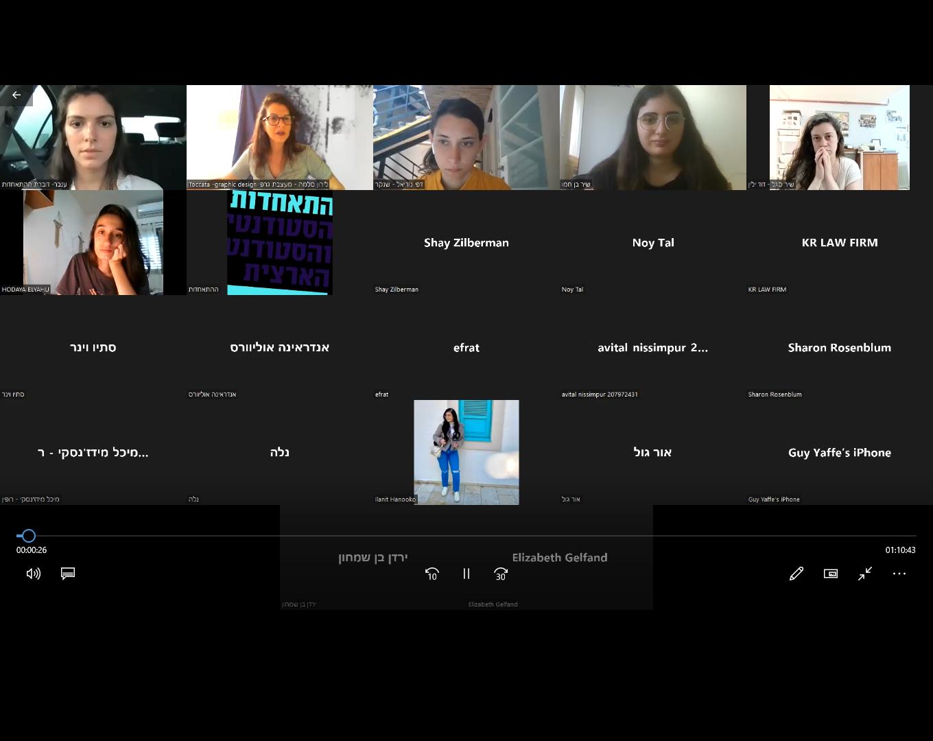Click the Ilanit Hanooko profile photo tile

(466, 452)
